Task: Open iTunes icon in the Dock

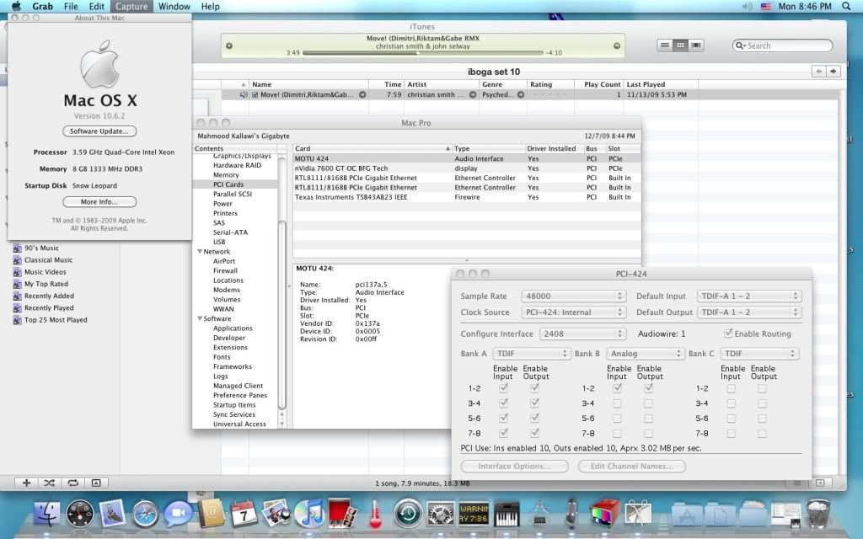Action: [310, 513]
